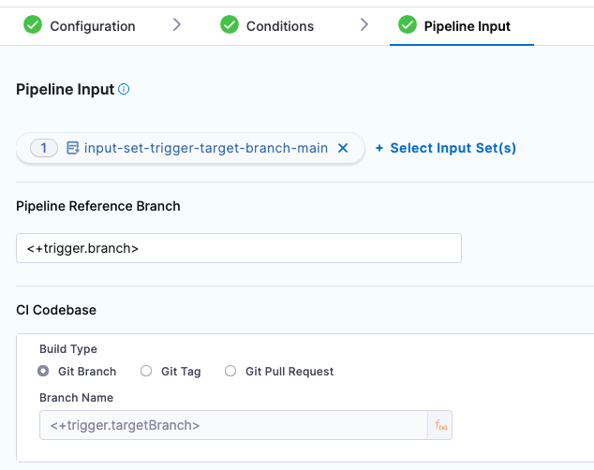The width and height of the screenshot is (594, 470).
Task: Click the input set count badge showing 1
Action: pos(44,148)
